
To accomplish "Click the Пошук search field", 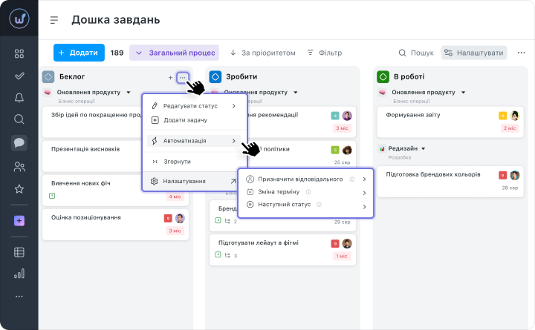I will pos(416,53).
